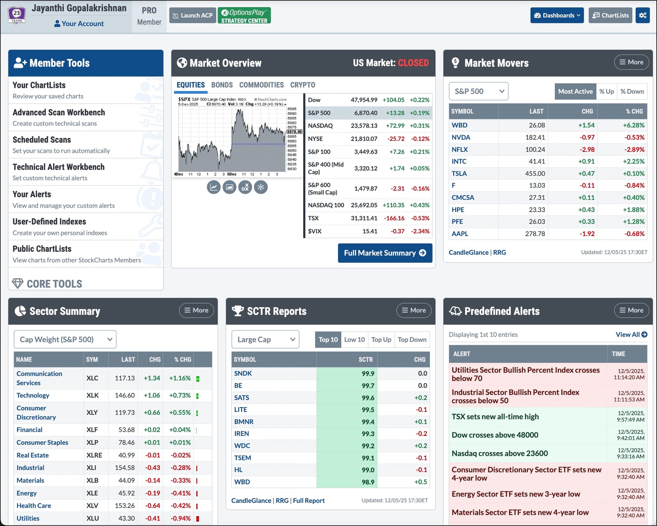Click the seasonality snowflake icon
This screenshot has width=657, height=526.
261,187
